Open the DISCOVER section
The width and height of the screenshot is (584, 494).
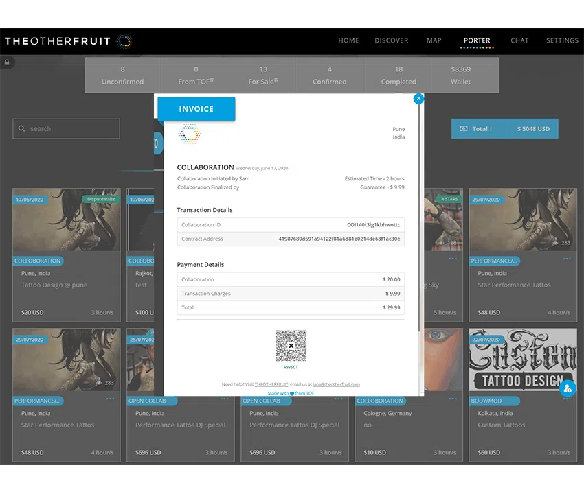tap(392, 40)
